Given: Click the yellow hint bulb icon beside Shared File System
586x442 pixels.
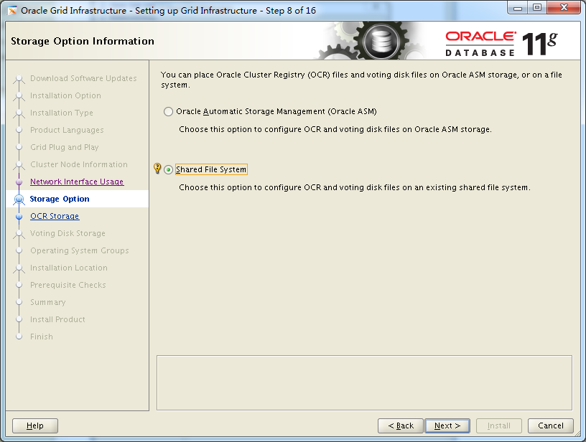Looking at the screenshot, I should 157,169.
